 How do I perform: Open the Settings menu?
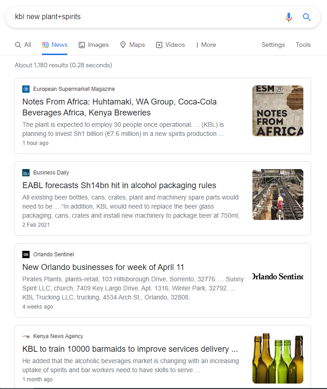(273, 45)
